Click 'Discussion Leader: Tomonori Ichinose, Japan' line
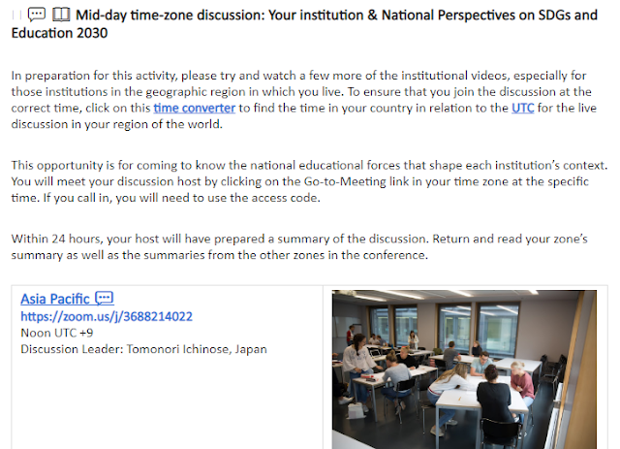Image resolution: width=620 pixels, height=449 pixels. [x=143, y=349]
